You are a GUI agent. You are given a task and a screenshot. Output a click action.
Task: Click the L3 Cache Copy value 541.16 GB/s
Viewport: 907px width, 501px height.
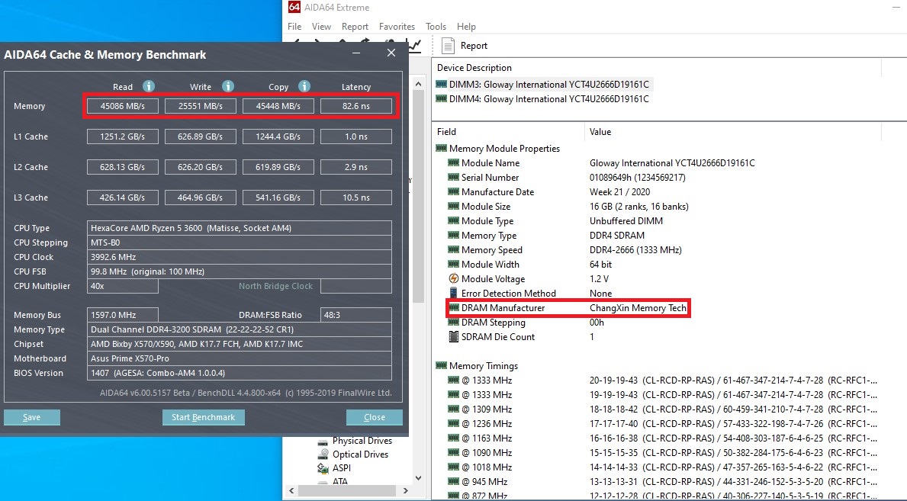click(278, 198)
